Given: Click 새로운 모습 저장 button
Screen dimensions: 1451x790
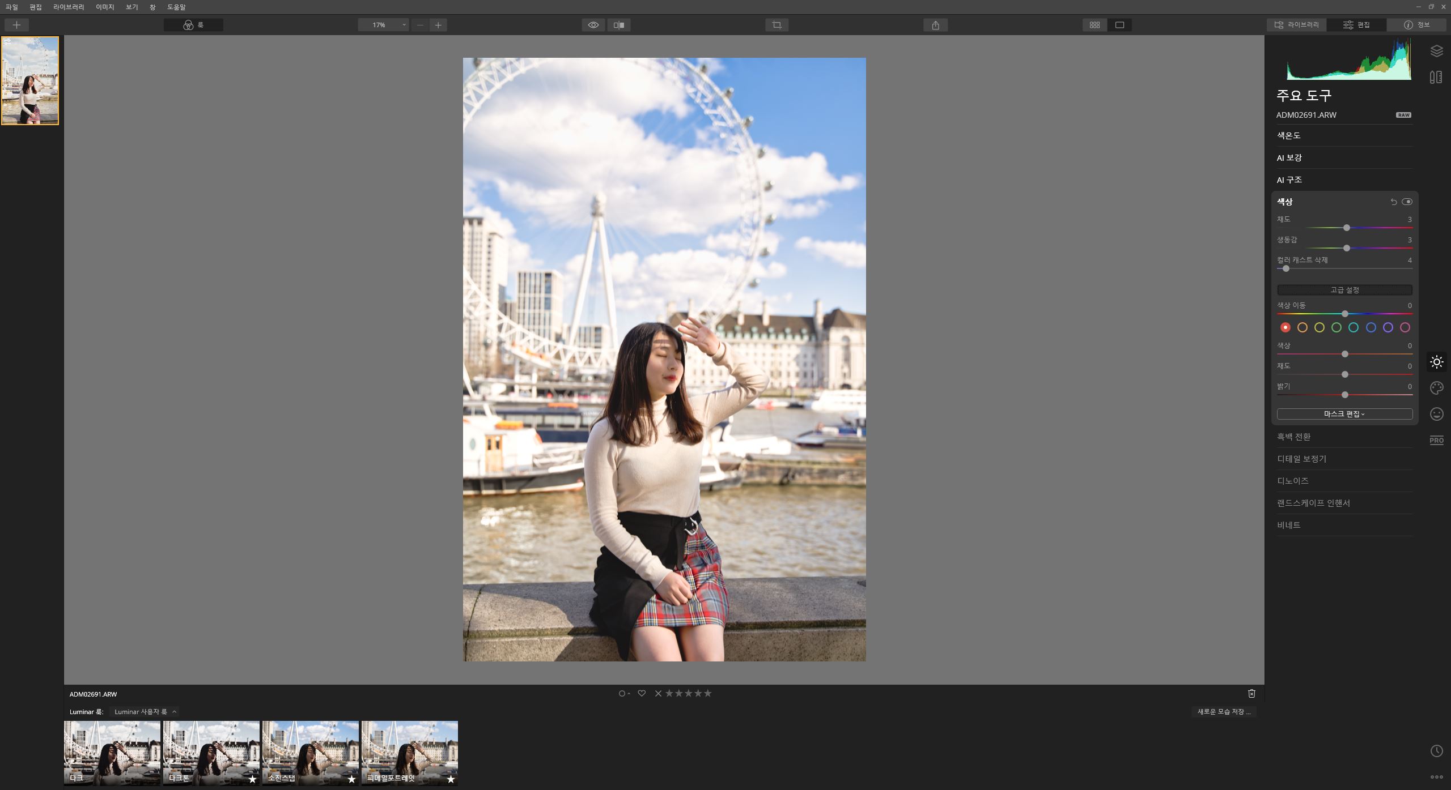Looking at the screenshot, I should coord(1224,712).
